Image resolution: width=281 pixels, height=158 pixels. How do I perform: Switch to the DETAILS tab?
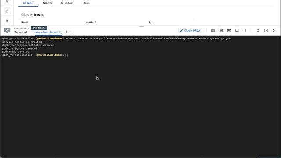[28, 3]
